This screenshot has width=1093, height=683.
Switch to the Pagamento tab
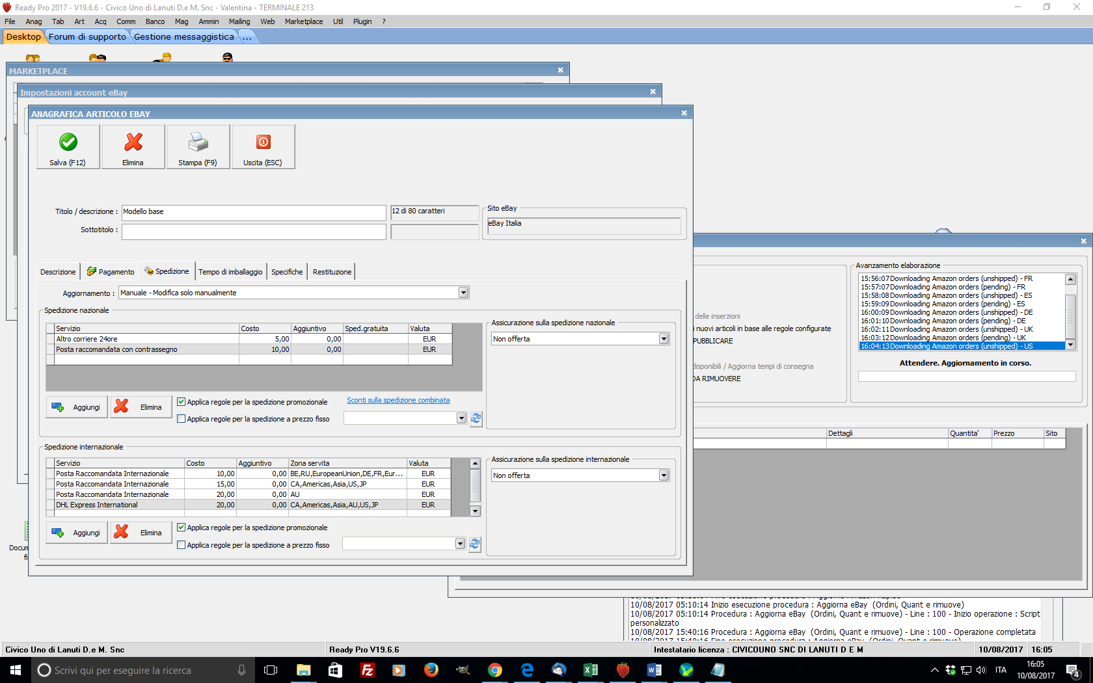[111, 272]
